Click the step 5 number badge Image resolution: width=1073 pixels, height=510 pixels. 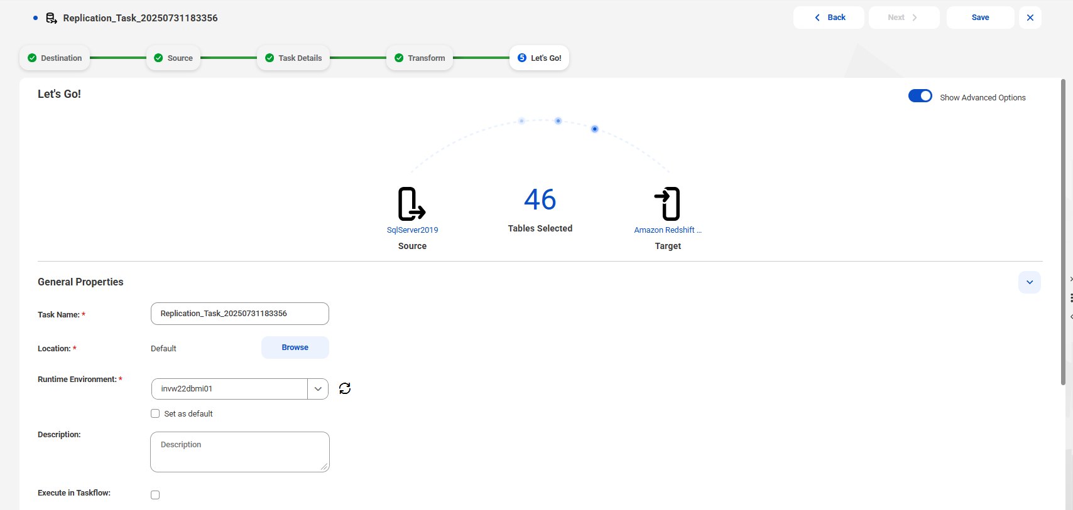(x=522, y=58)
